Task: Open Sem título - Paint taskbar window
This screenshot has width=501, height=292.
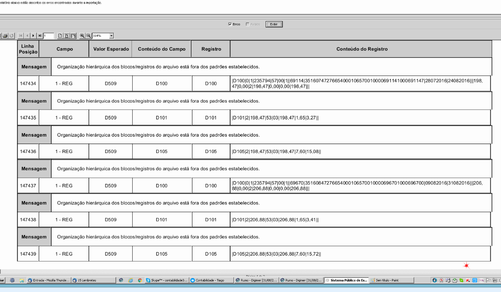Action: (x=391, y=280)
